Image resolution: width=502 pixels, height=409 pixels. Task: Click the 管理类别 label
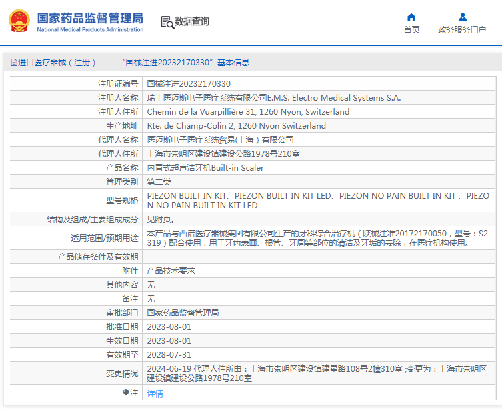(122, 182)
